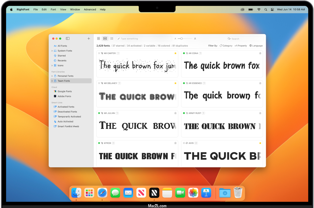
Task: Switch to list view layout
Action: (112, 39)
